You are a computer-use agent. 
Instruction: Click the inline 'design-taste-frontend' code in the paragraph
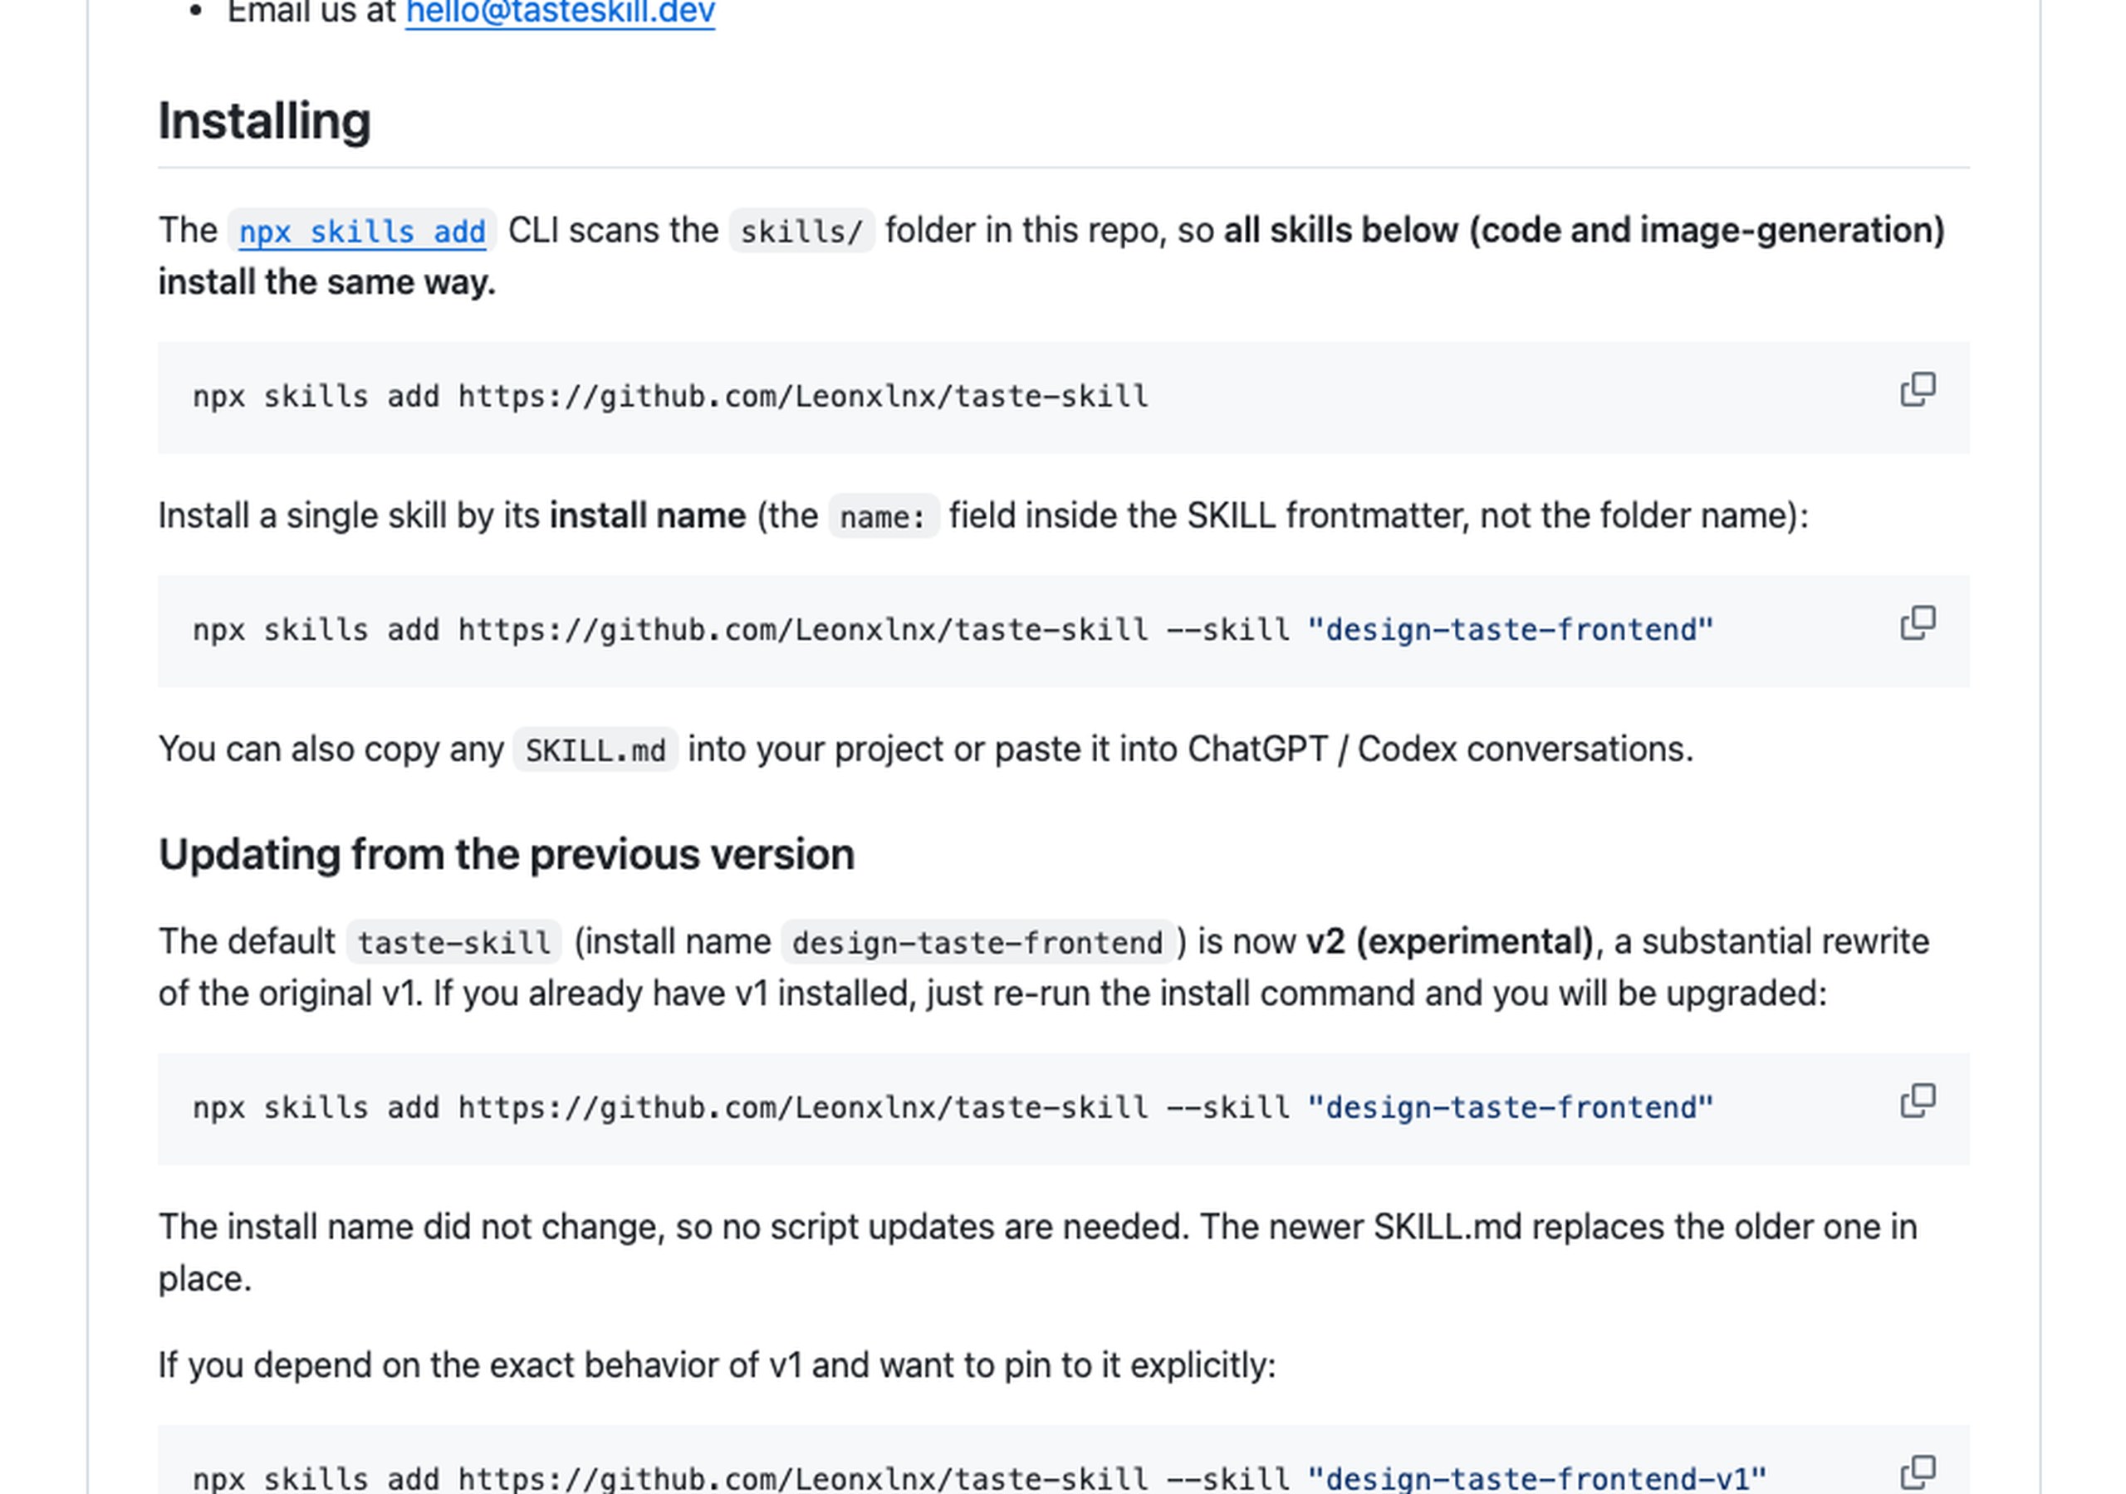coord(977,942)
